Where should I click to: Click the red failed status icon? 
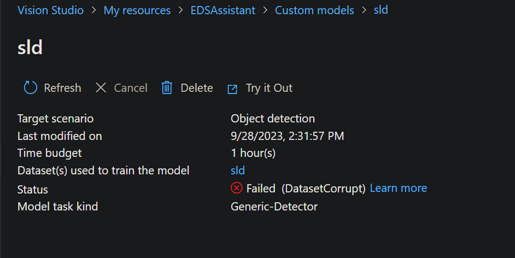(x=237, y=188)
